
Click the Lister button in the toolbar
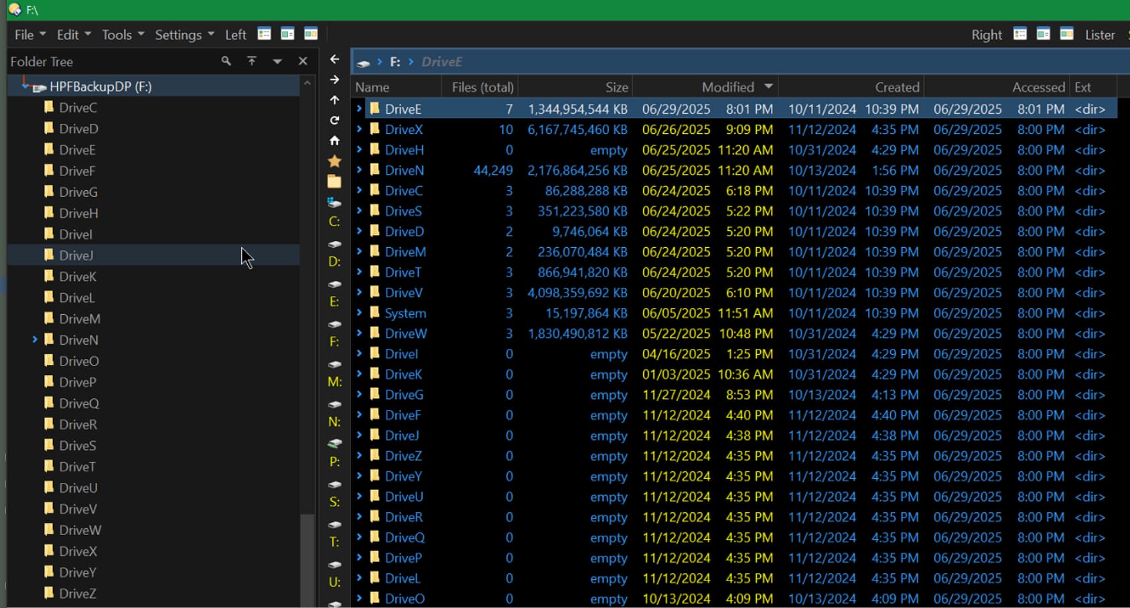pos(1100,35)
